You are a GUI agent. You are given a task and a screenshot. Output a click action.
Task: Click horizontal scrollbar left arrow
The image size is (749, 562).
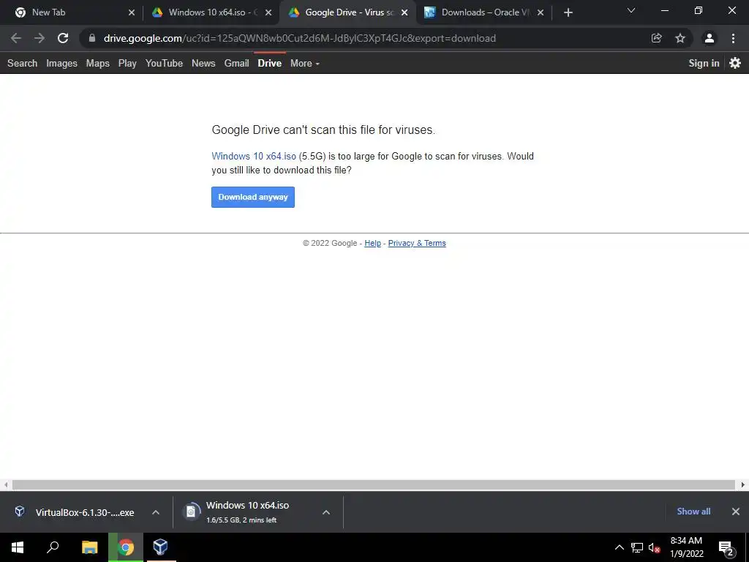point(5,484)
